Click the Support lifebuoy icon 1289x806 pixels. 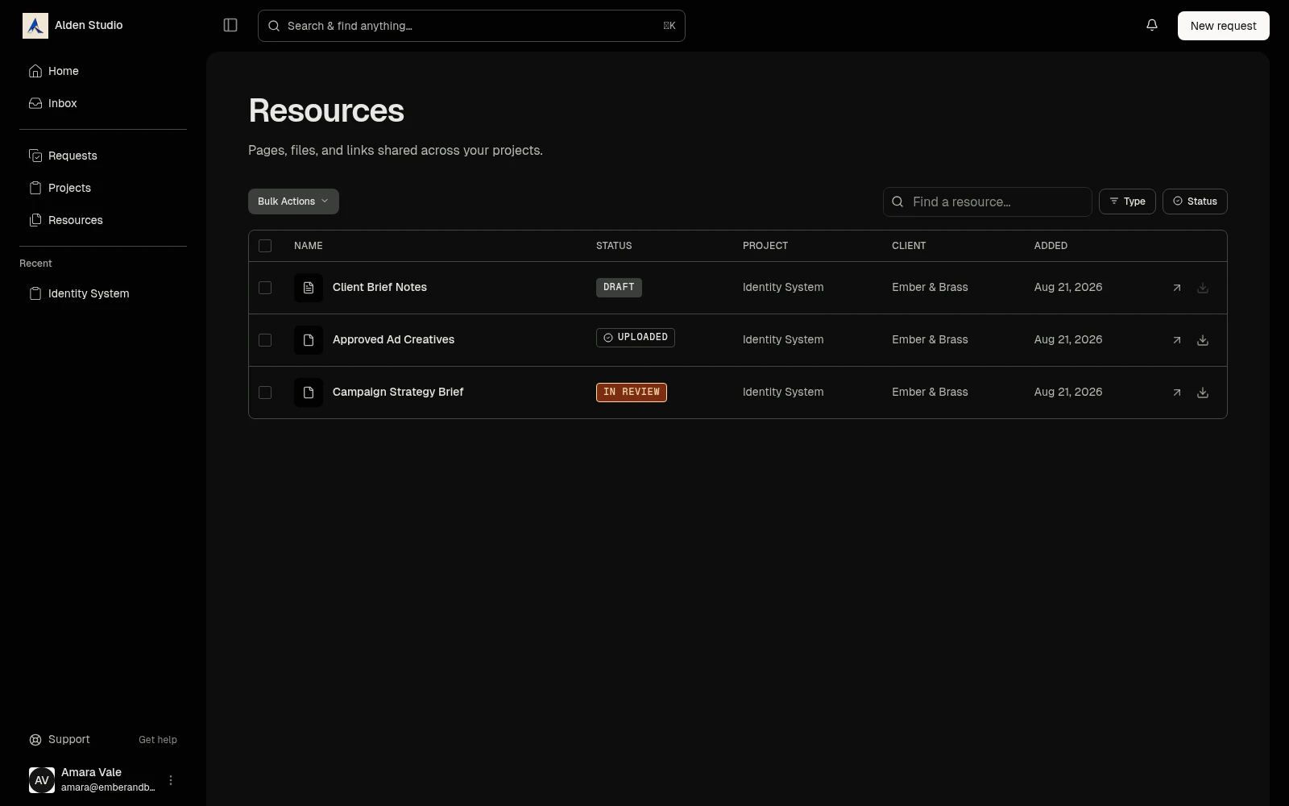tap(35, 740)
